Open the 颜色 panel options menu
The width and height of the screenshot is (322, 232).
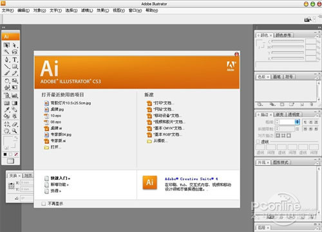pos(318,36)
